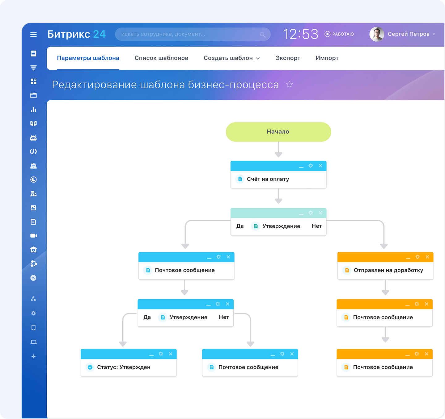
Task: Open the Сергей Петров user menu arrow
Action: 434,34
